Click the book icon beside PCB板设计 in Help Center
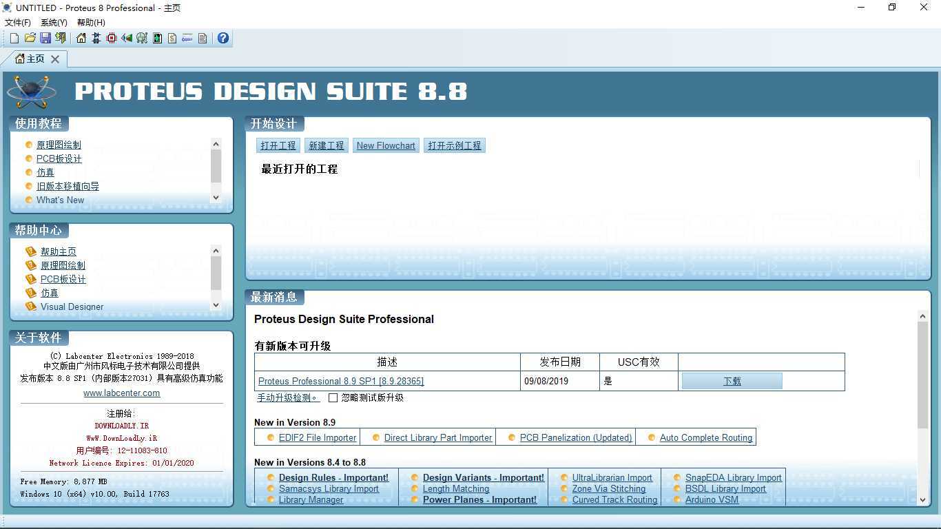 [30, 279]
